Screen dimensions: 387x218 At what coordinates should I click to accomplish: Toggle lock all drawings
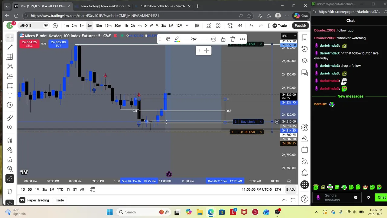click(x=10, y=160)
